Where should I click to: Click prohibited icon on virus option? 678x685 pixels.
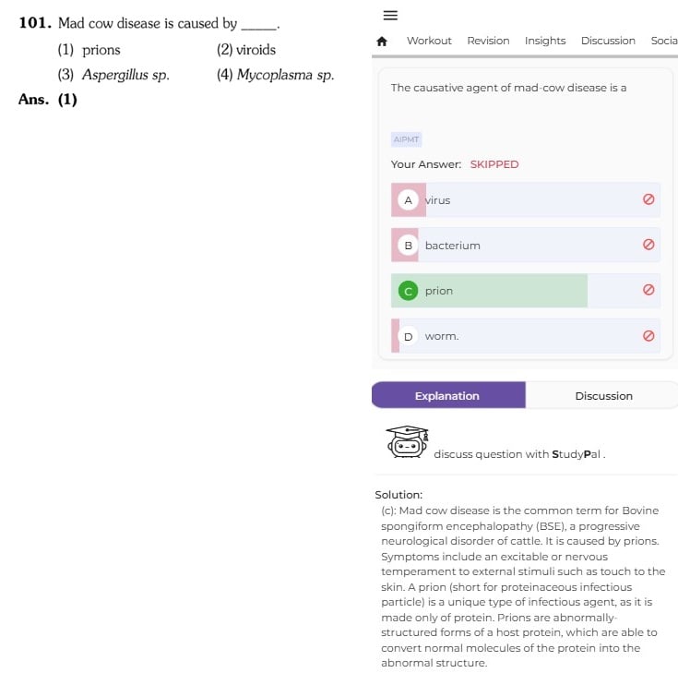pyautogui.click(x=648, y=199)
